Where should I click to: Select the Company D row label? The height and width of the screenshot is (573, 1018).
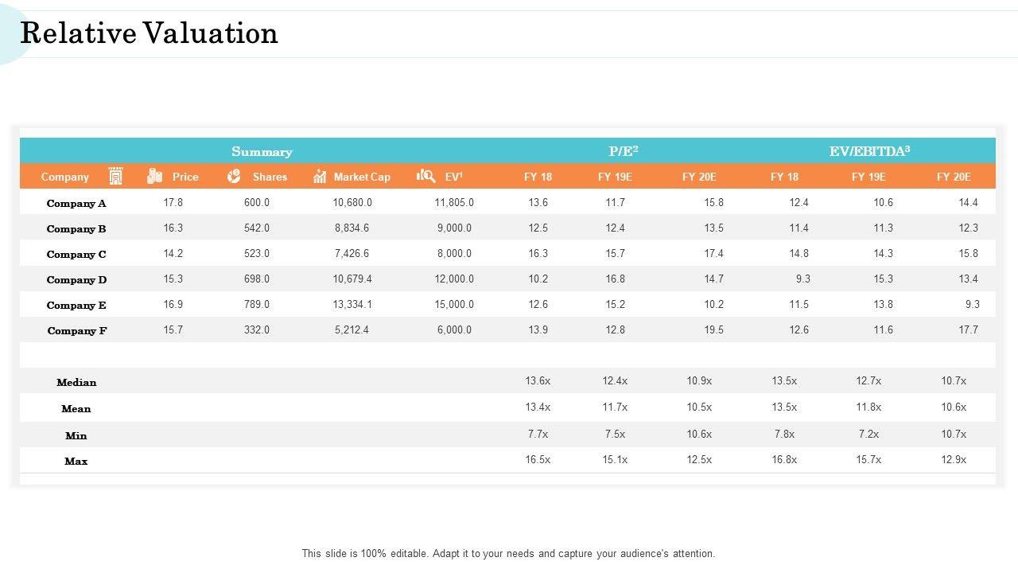click(76, 279)
